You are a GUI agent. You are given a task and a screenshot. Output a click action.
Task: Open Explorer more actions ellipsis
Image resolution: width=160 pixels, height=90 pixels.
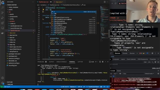pyautogui.click(x=33, y=2)
